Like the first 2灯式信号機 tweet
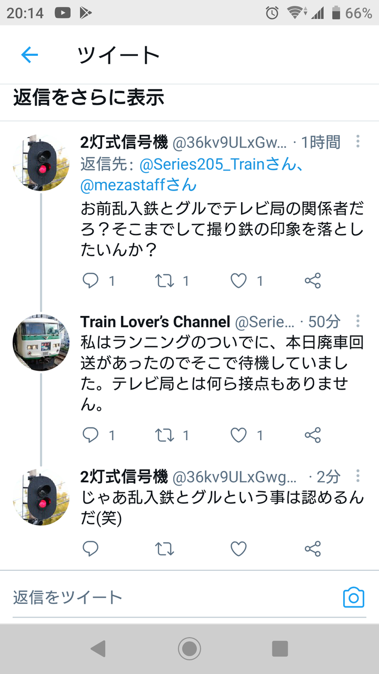 point(238,281)
